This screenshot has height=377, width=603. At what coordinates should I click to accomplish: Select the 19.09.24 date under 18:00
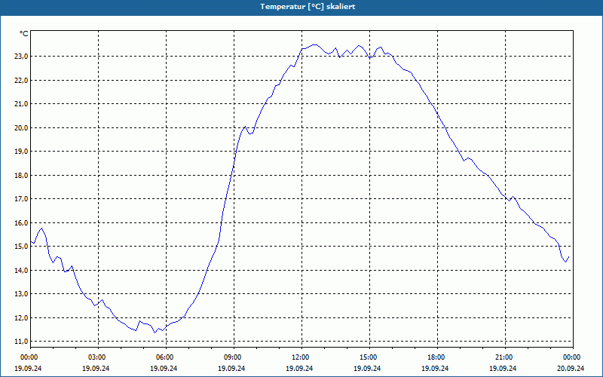435,368
